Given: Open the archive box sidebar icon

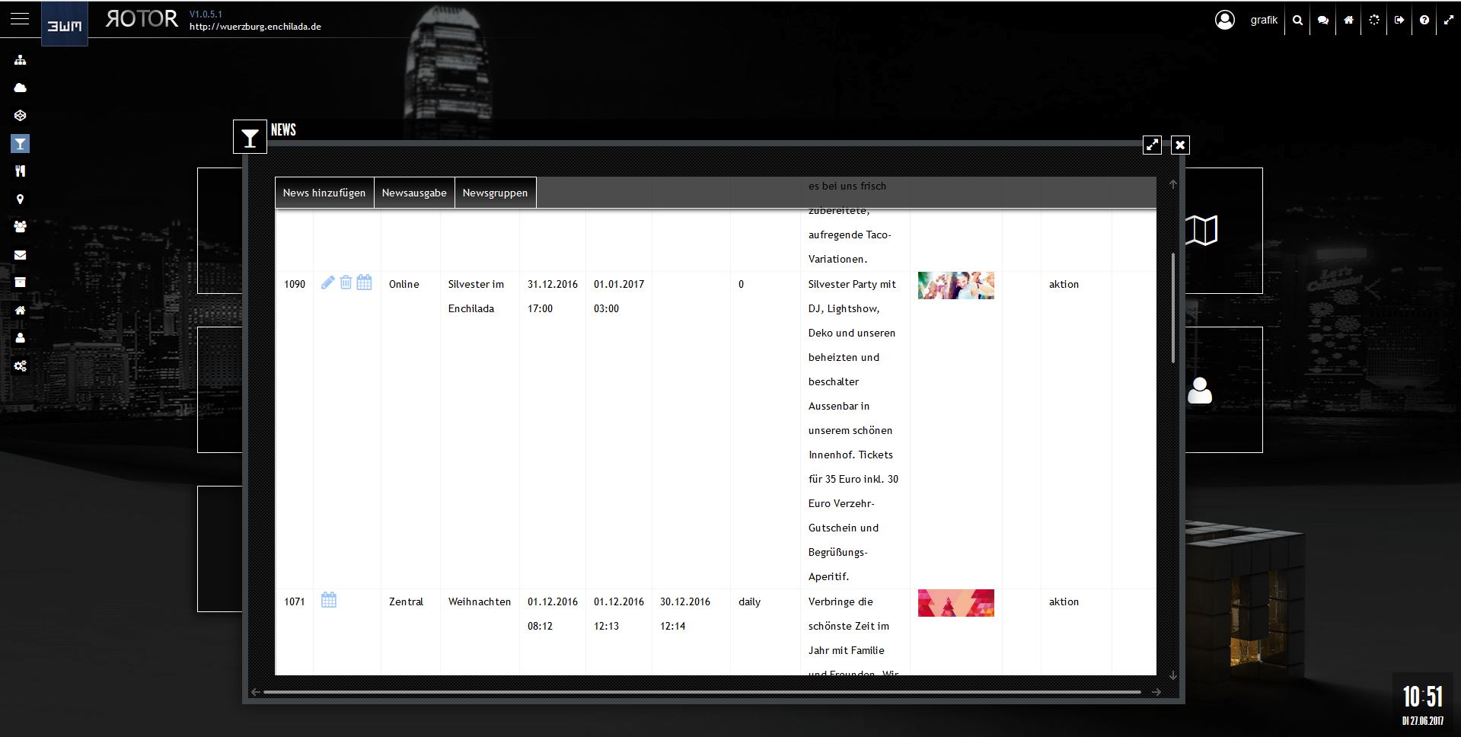Looking at the screenshot, I should pos(21,282).
